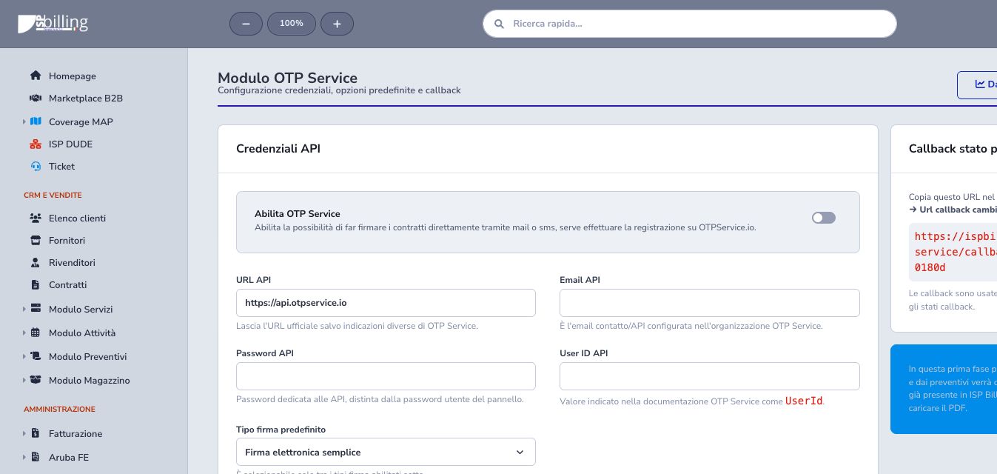Open the Fornitori page
997x474 pixels.
click(67, 240)
